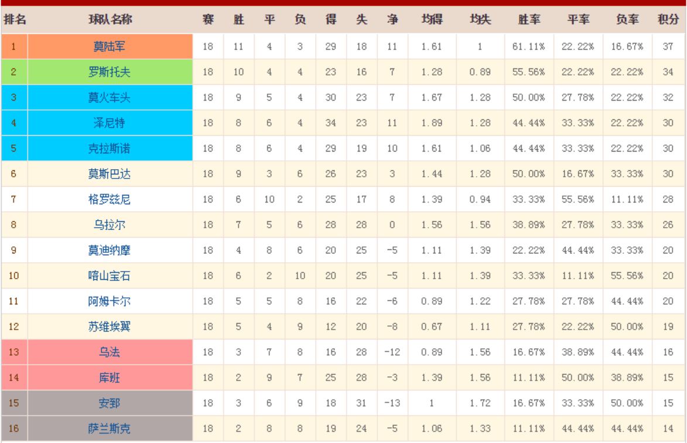Screen dimensions: 687x443
Task: Open the 莫斯巴达 team link
Action: (110, 174)
